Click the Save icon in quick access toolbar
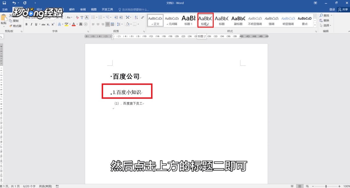The image size is (350, 188). coord(5,3)
